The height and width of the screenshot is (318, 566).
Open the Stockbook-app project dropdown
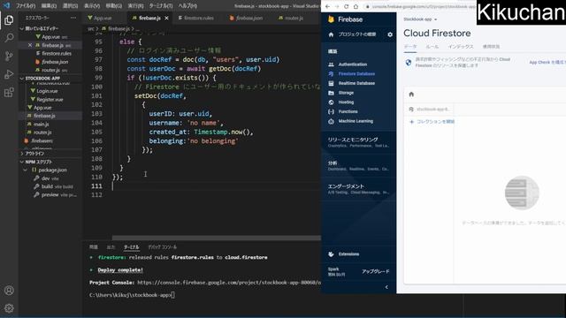pos(420,19)
